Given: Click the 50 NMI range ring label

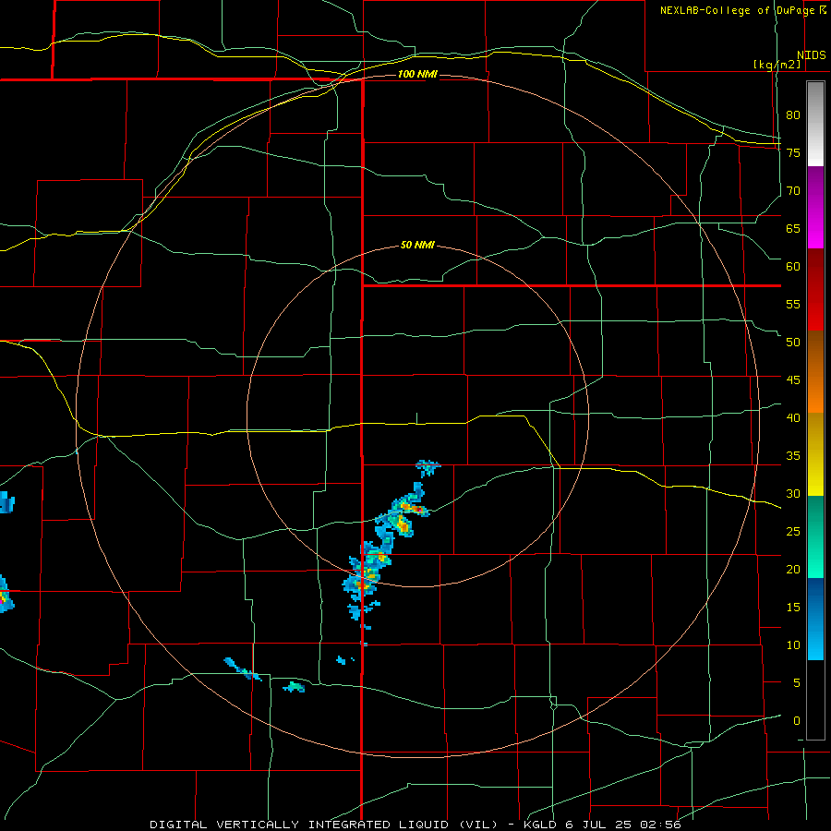Looking at the screenshot, I should click(417, 245).
